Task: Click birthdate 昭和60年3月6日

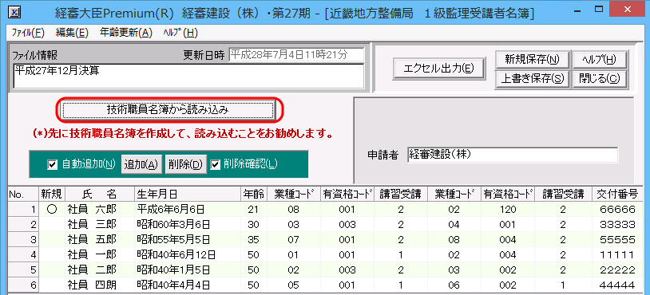Action: tap(188, 224)
